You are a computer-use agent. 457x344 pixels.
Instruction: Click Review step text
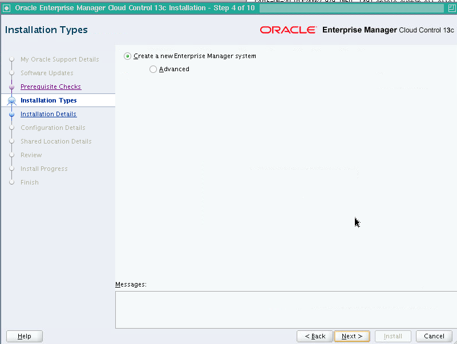pos(31,155)
